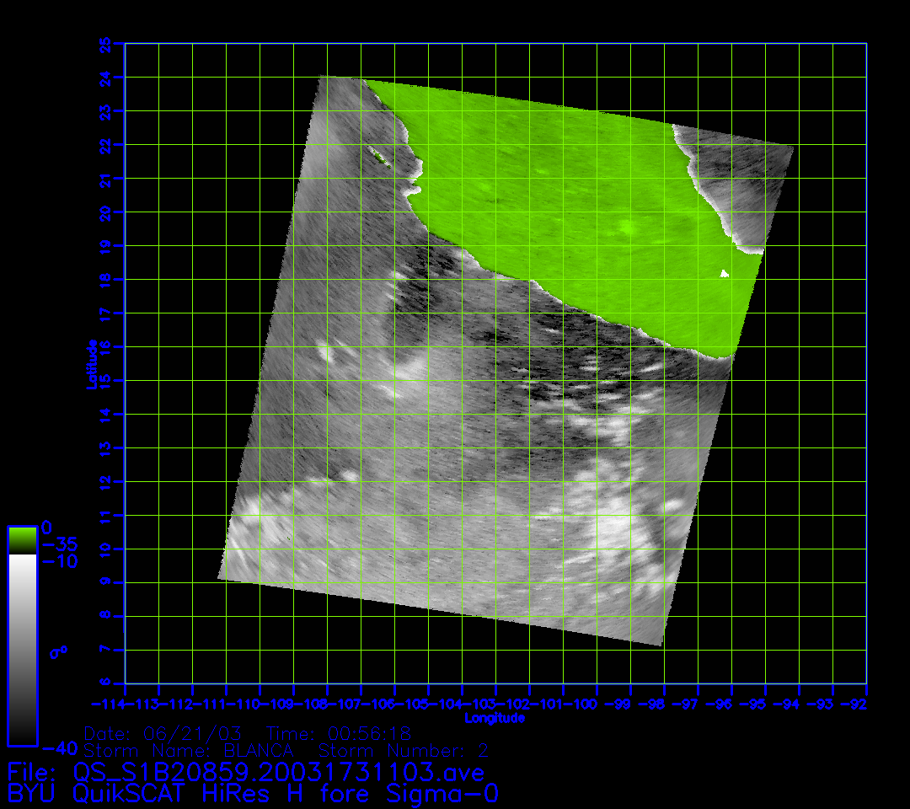Click the grayscale gradient of the sigma-0 color bar
Screen dimensions: 910x809
pos(22,649)
